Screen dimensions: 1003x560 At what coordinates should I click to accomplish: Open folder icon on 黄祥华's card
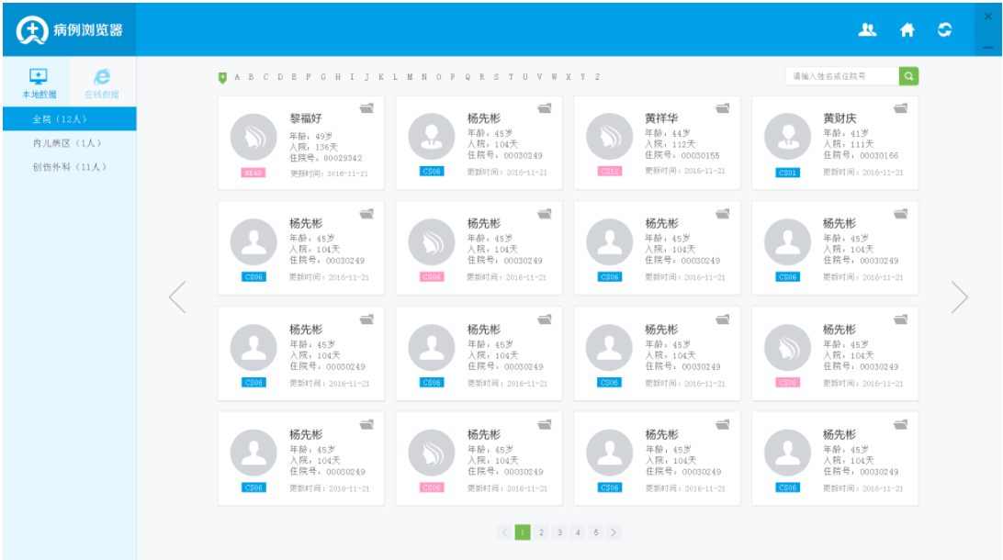(x=723, y=108)
